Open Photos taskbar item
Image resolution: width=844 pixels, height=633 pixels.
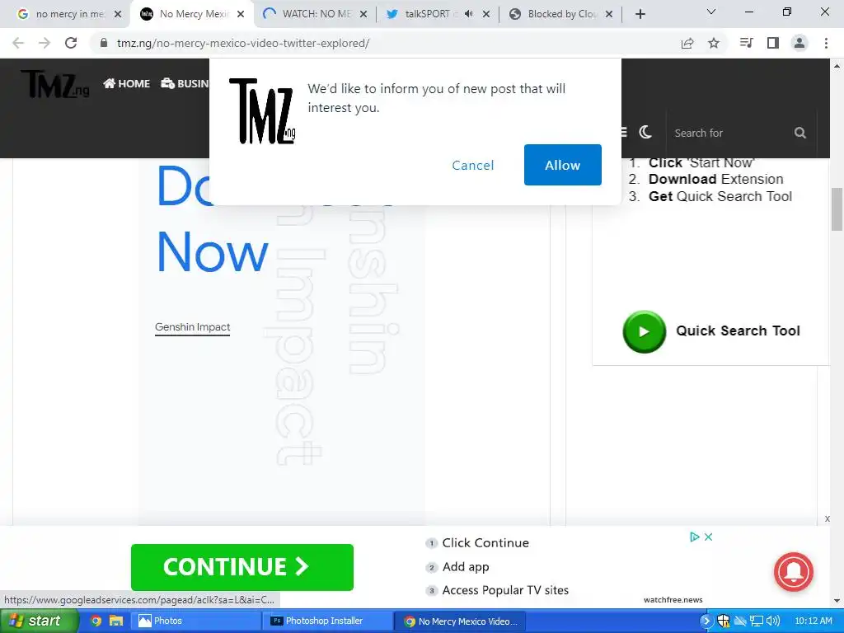(x=196, y=621)
